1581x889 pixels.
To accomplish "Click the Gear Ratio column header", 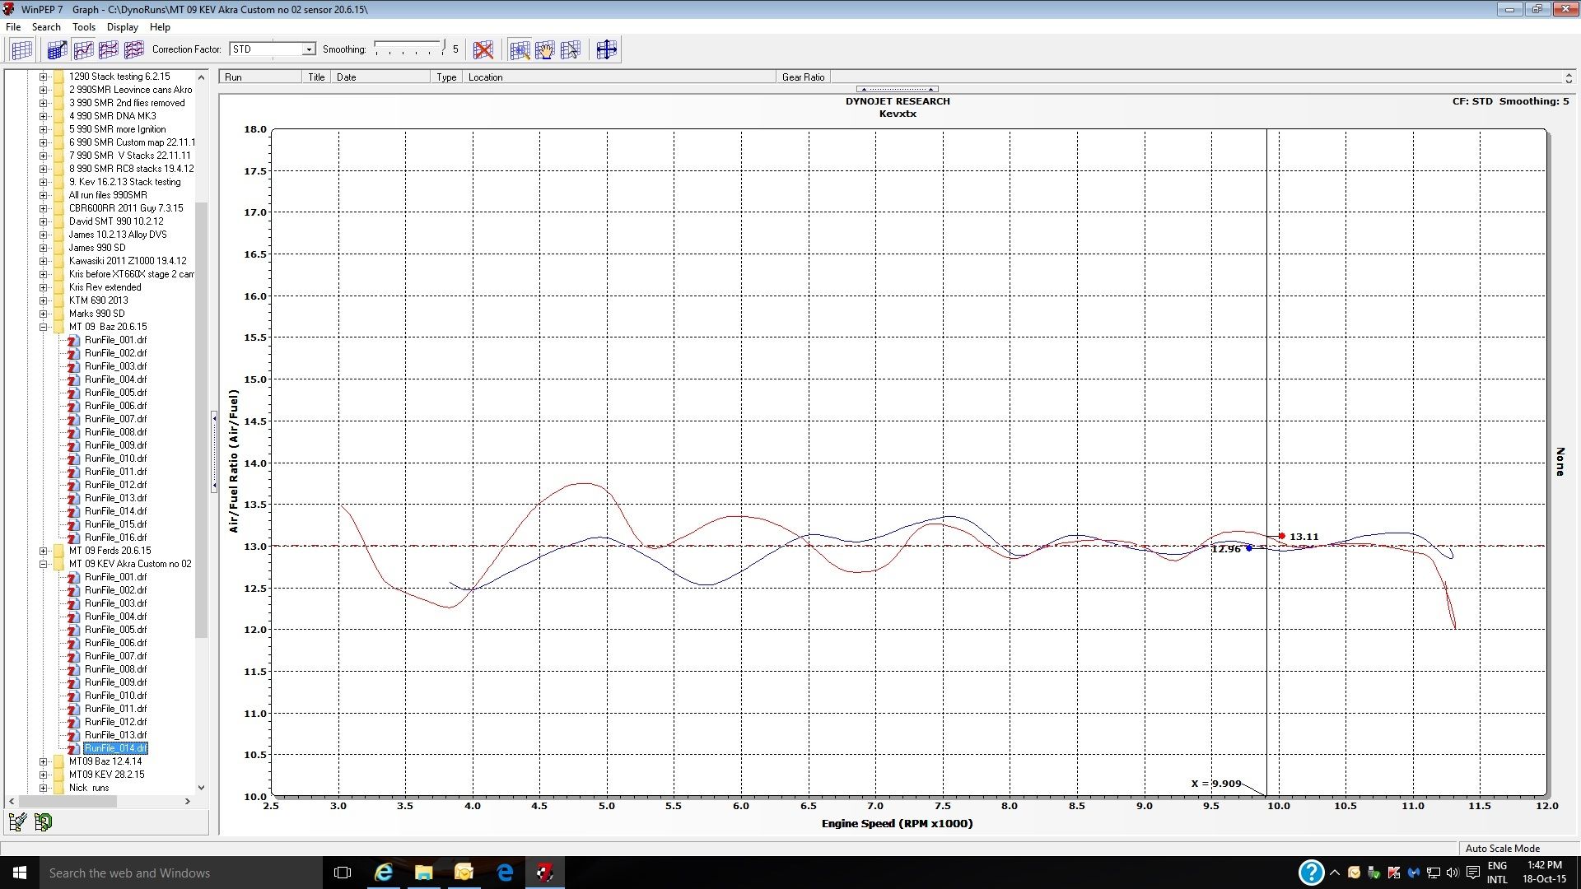I will click(802, 77).
